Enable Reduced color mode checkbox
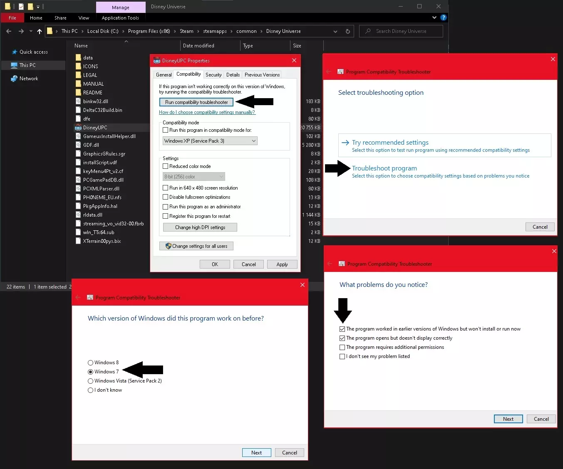This screenshot has height=469, width=563. (165, 166)
